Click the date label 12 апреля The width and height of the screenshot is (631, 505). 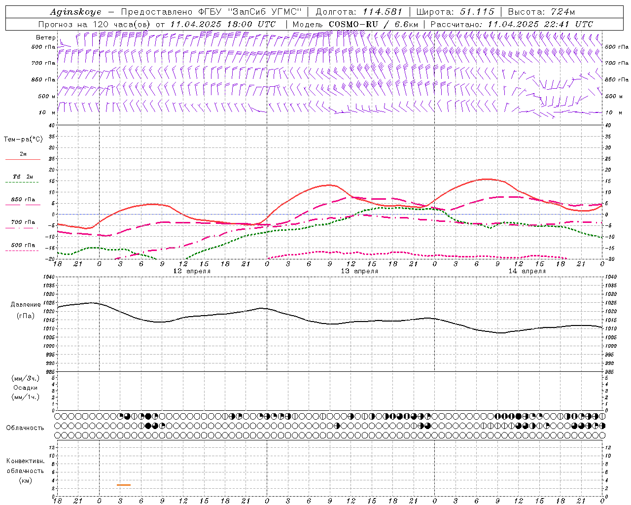point(192,271)
